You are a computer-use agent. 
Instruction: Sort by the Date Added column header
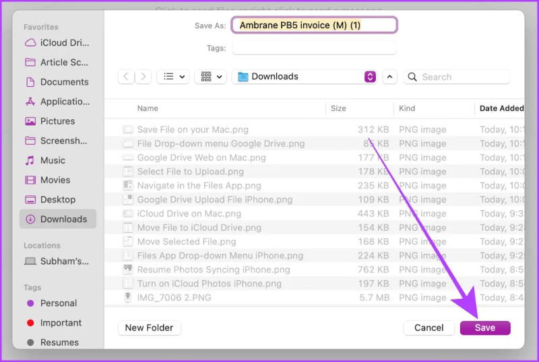[501, 108]
